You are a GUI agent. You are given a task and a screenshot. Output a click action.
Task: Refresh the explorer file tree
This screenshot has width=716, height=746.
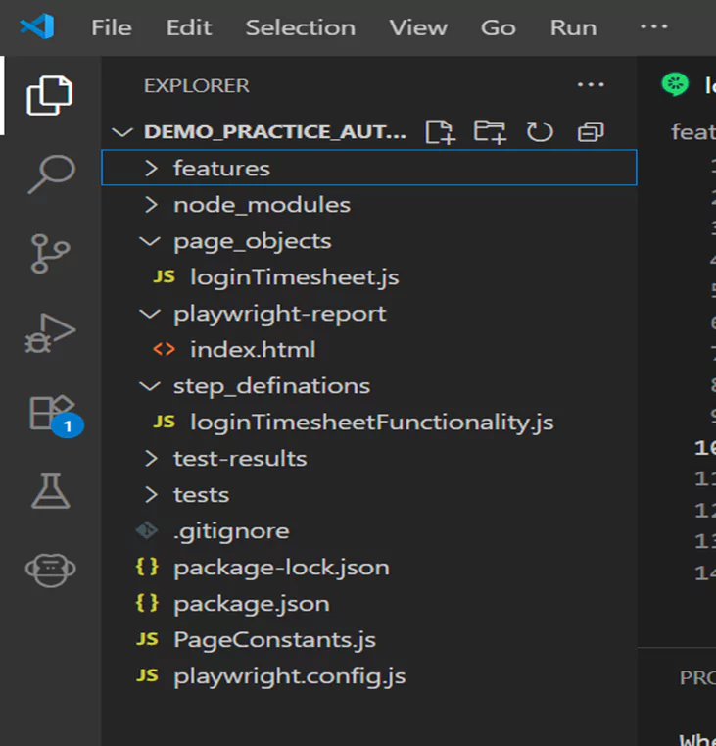540,132
